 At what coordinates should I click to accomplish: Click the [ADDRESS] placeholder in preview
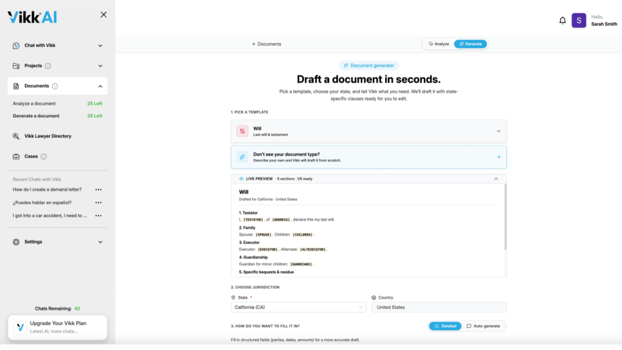coord(281,220)
